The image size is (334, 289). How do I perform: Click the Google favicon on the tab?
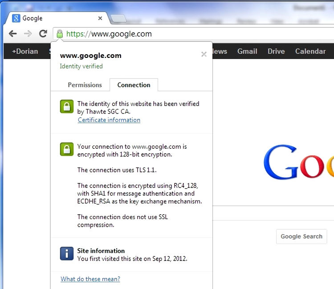16,18
